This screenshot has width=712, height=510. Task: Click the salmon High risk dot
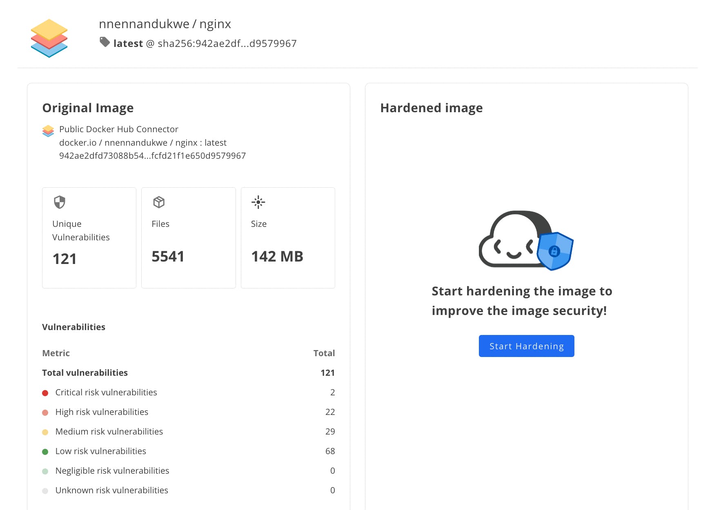point(45,412)
